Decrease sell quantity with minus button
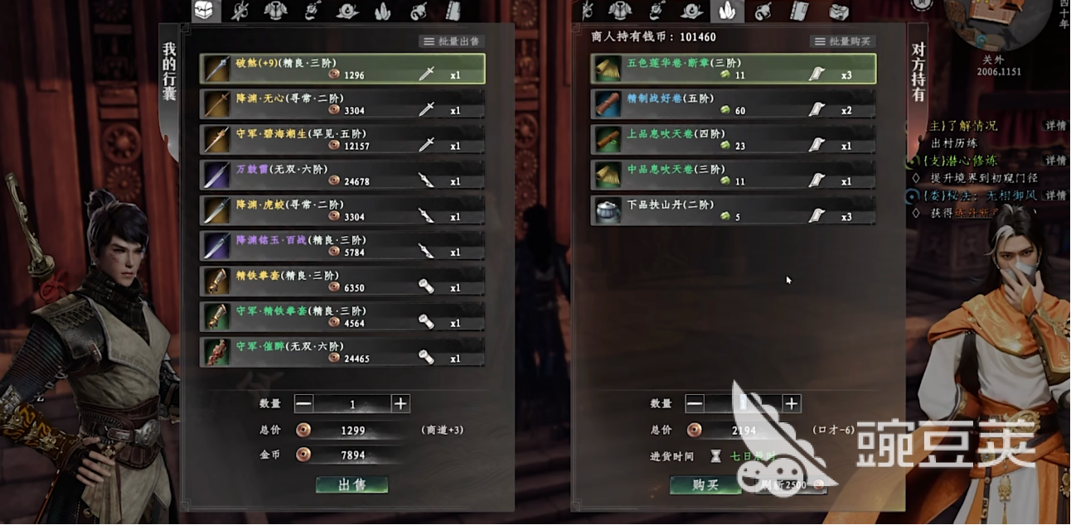1071x525 pixels. click(304, 404)
